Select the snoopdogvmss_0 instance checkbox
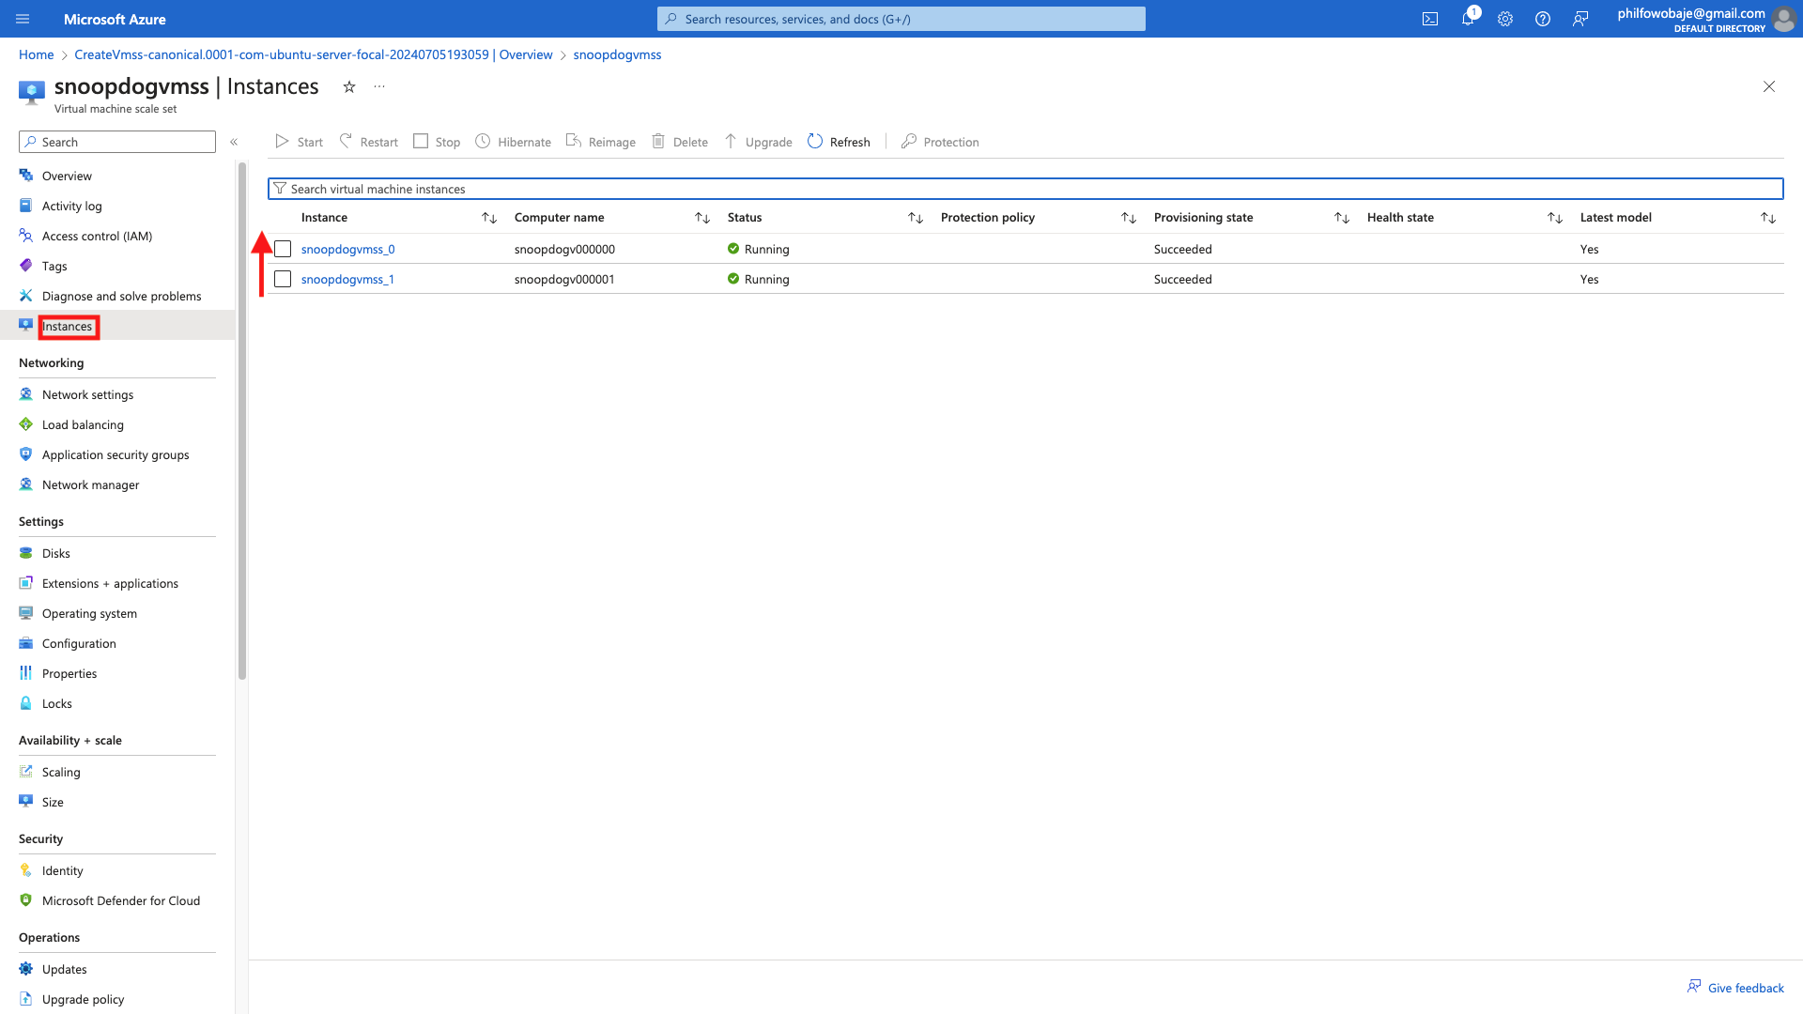The height and width of the screenshot is (1014, 1803). click(x=283, y=249)
